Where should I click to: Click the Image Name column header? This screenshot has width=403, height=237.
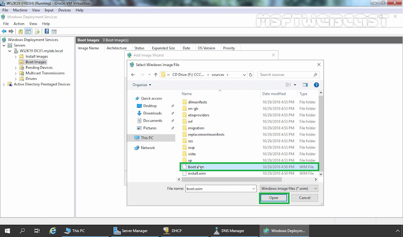tap(89, 48)
